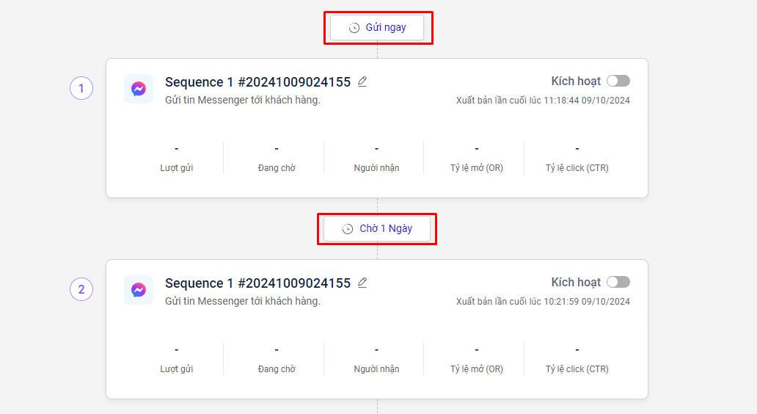Click the Người nhận stat in step 2
The height and width of the screenshot is (414, 757).
coord(376,360)
